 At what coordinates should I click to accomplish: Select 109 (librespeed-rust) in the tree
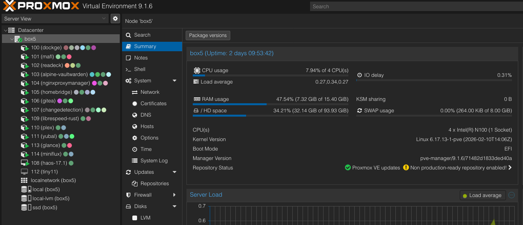point(61,119)
